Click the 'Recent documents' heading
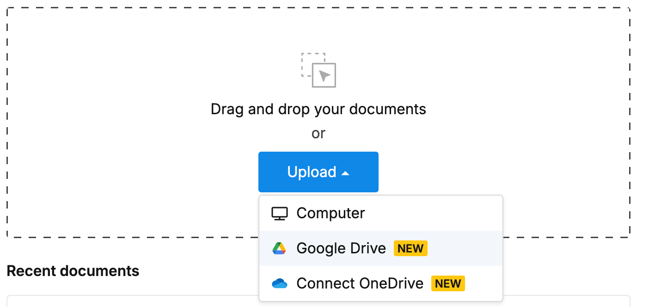The height and width of the screenshot is (307, 661). point(73,271)
